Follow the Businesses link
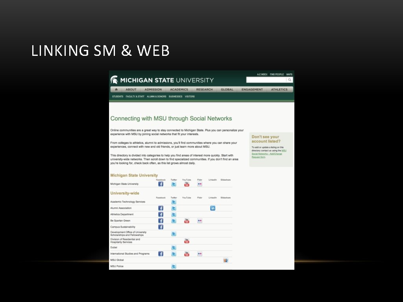403x302 pixels. point(176,97)
